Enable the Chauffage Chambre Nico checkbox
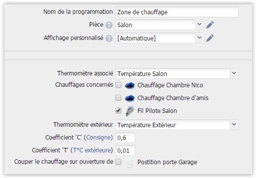Viewport: 256px width, 178px height. (118, 85)
